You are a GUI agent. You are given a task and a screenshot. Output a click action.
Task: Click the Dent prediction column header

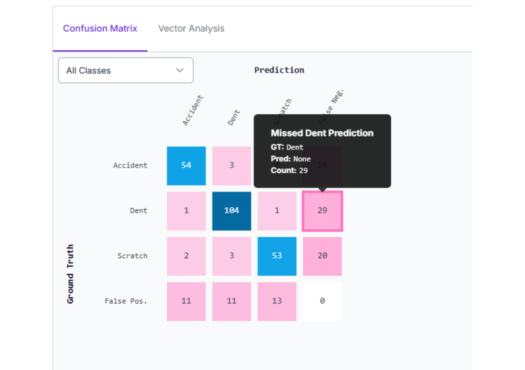click(234, 118)
